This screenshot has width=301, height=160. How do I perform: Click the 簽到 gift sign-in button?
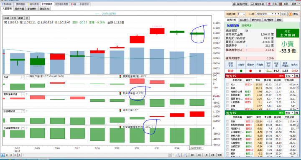click(285, 4)
